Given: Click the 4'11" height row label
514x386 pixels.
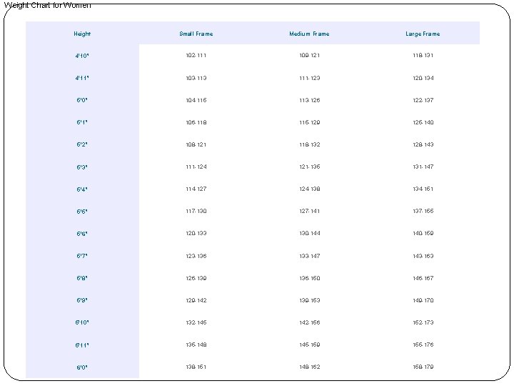Looking at the screenshot, I should 82,78.
